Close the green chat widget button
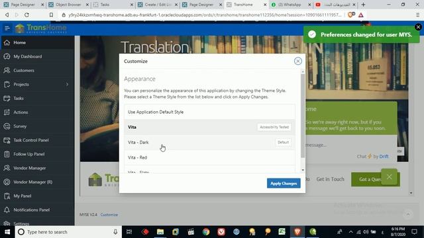 389,177
